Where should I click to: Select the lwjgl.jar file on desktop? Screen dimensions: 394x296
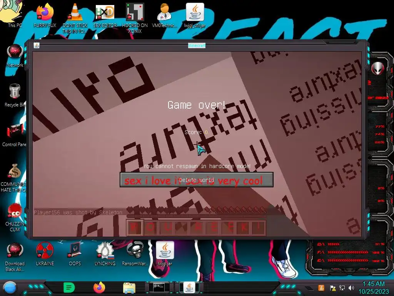165,254
